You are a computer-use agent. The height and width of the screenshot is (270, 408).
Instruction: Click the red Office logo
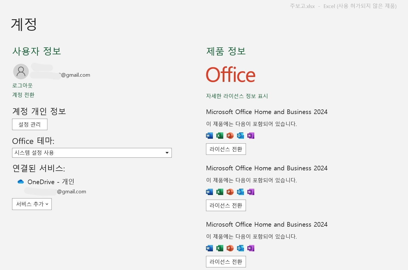click(x=230, y=75)
